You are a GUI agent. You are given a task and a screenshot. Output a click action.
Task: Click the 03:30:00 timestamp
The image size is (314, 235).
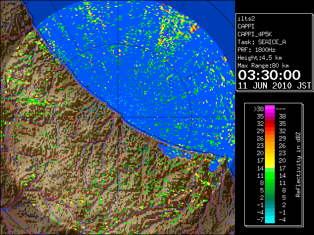[269, 75]
